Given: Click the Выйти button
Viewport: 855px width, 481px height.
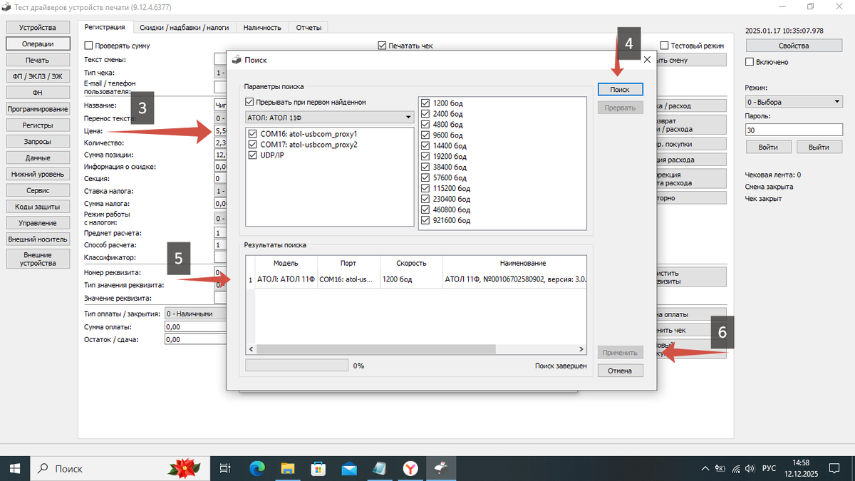Looking at the screenshot, I should point(819,147).
